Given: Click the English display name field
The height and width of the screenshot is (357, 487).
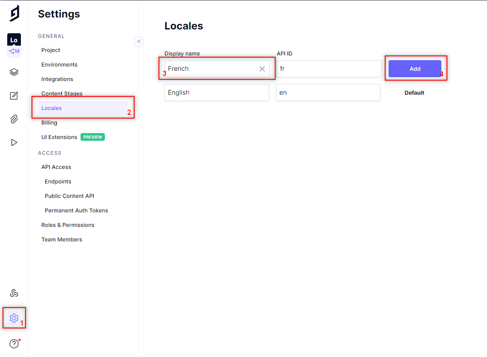Looking at the screenshot, I should click(x=216, y=93).
